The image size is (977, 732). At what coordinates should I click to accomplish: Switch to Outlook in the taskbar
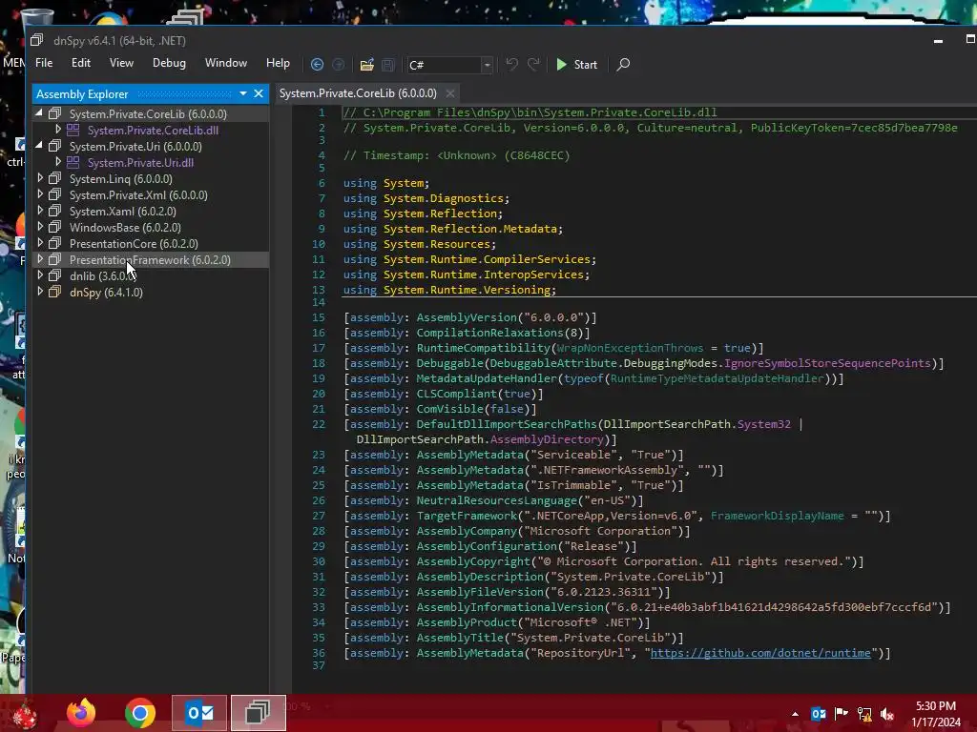[x=199, y=713]
